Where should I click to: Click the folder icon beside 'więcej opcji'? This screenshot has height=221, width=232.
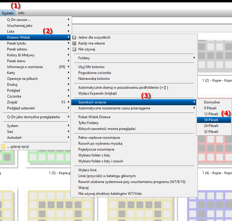pos(3,146)
